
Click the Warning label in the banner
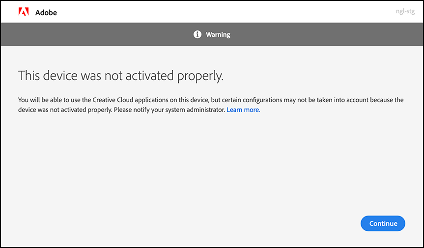[218, 34]
